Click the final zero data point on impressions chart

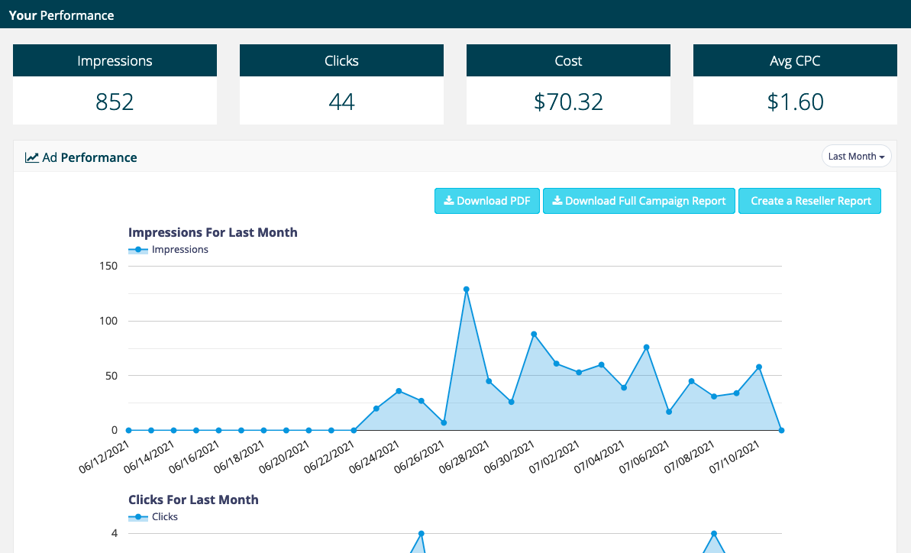click(781, 430)
